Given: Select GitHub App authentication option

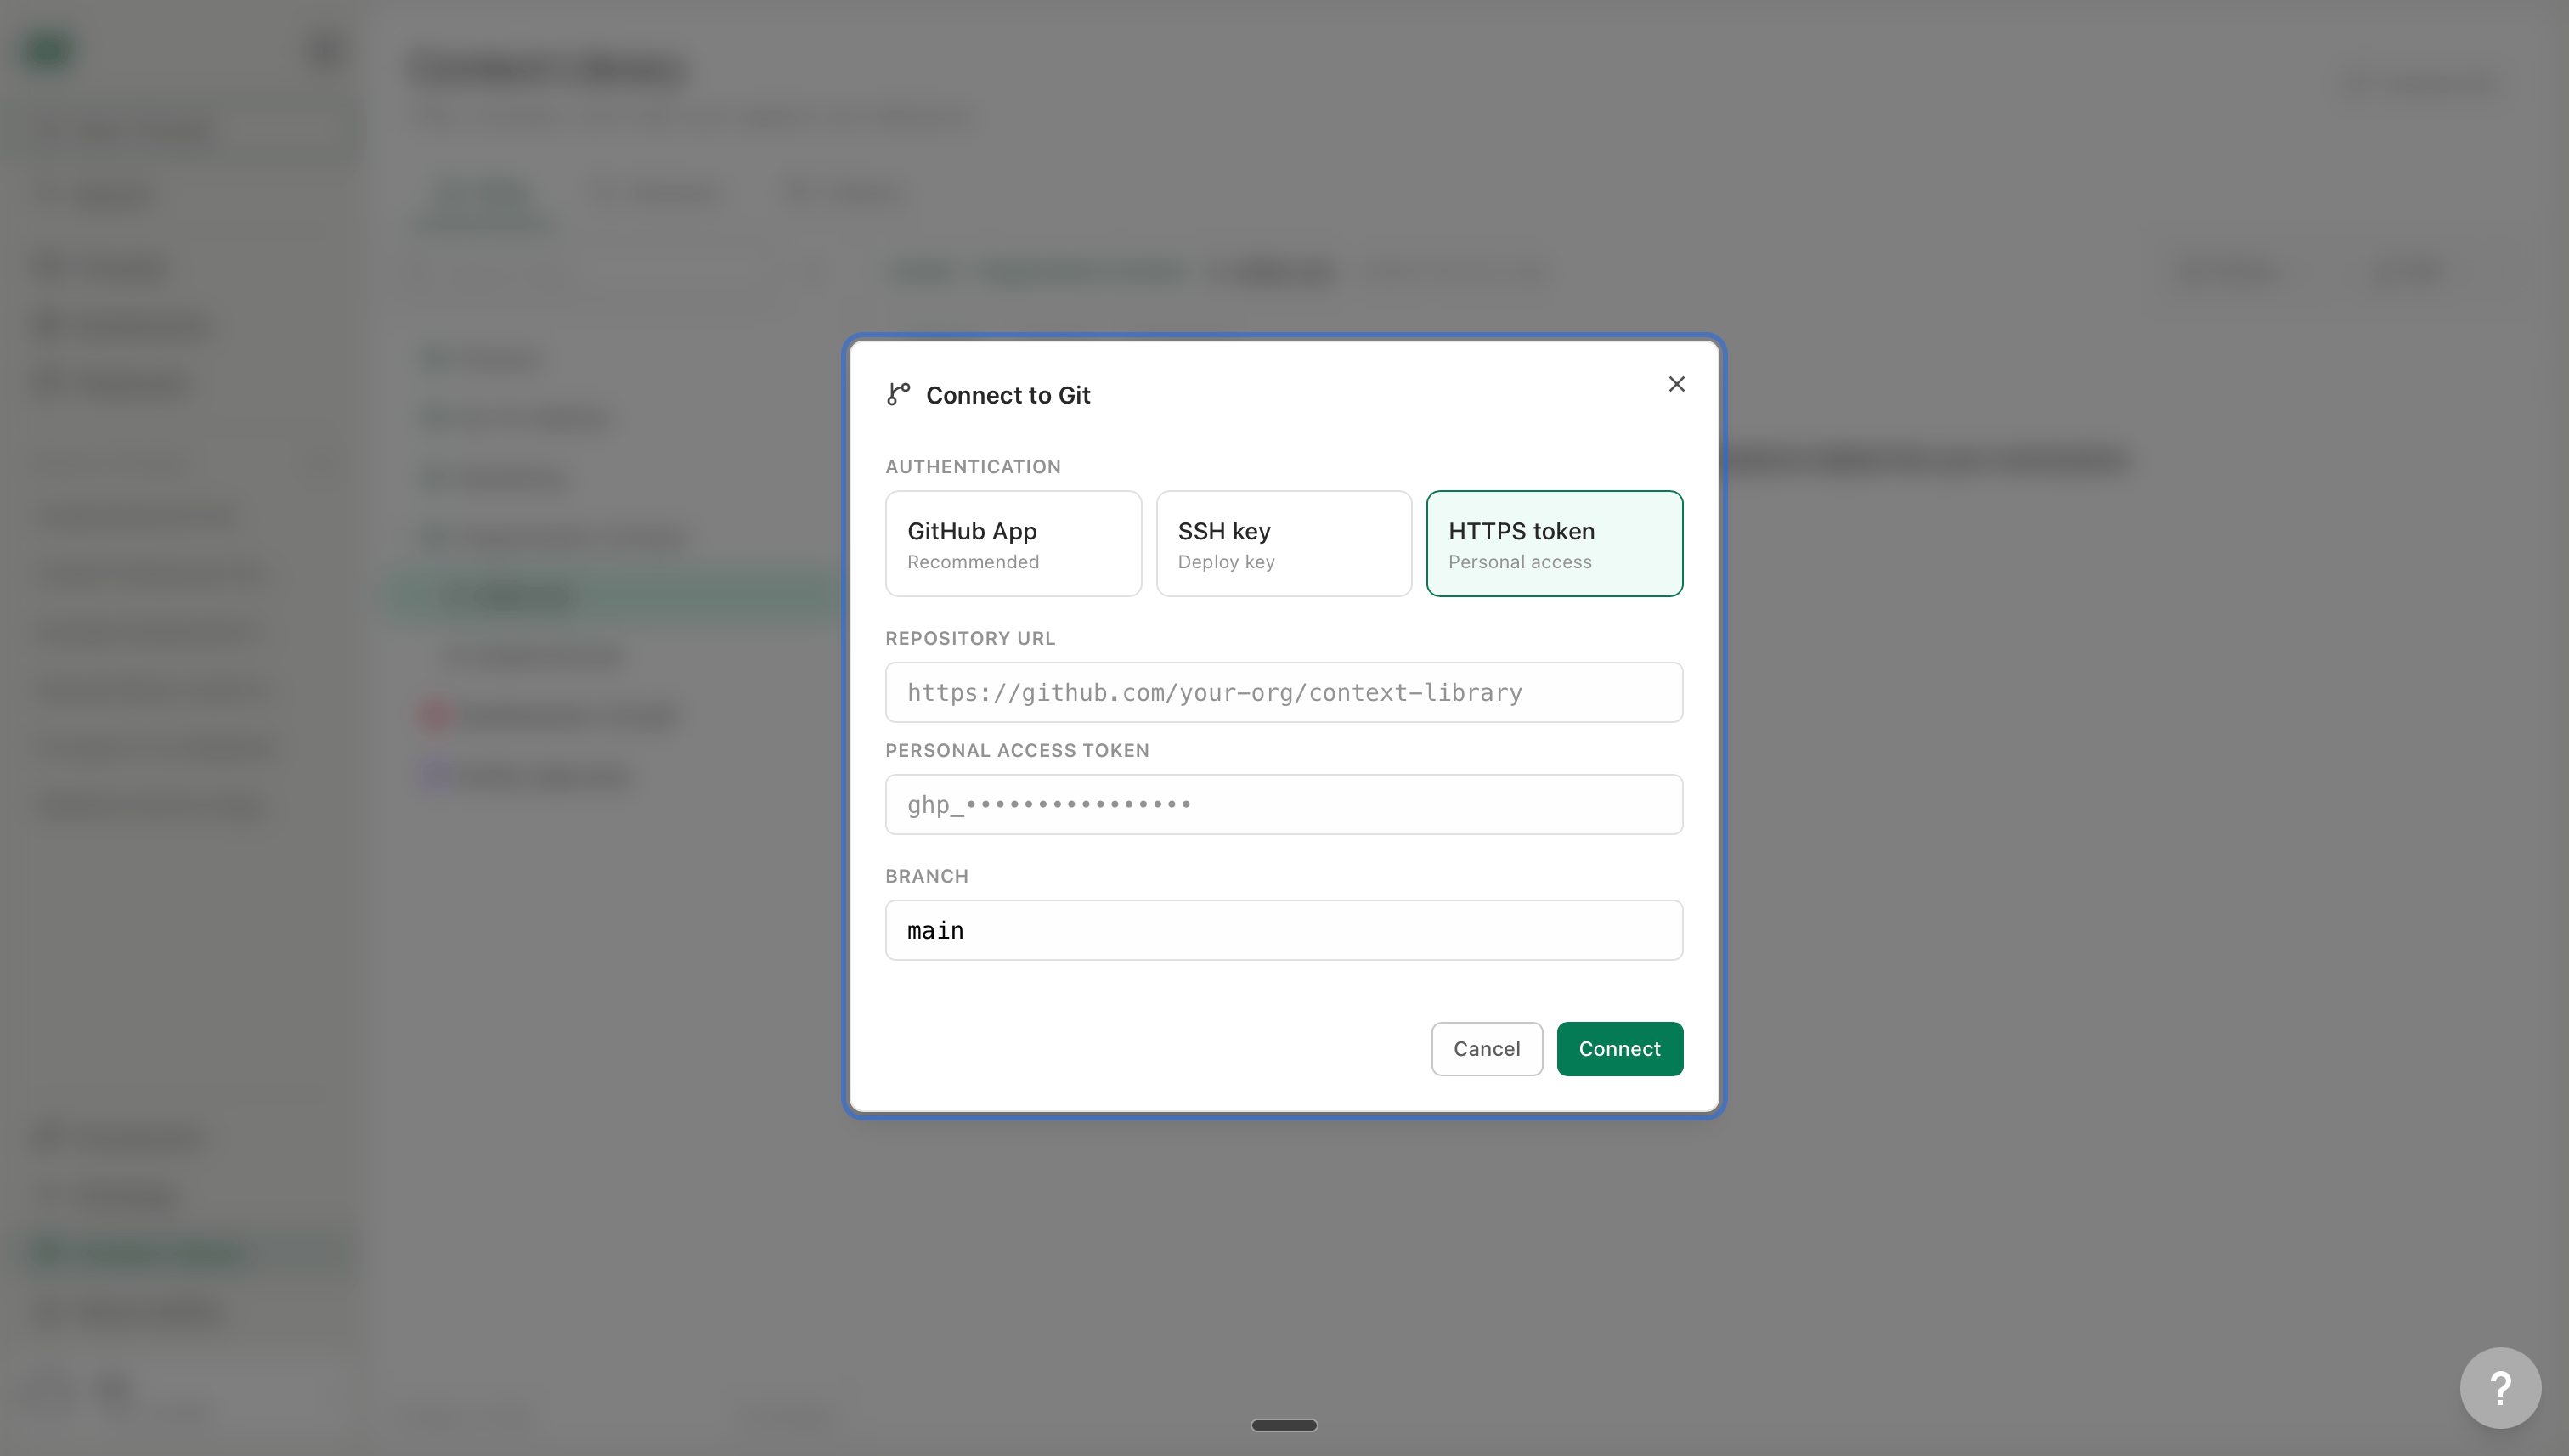Looking at the screenshot, I should tap(1013, 543).
